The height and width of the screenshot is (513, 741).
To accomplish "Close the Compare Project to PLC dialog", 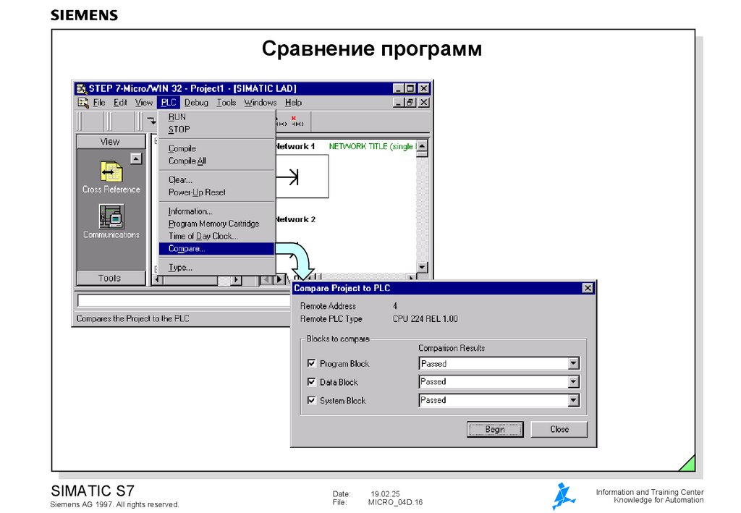I will (588, 288).
